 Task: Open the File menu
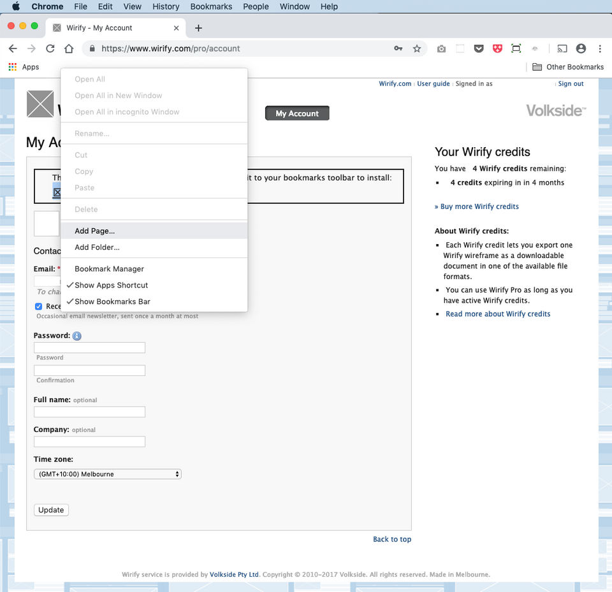click(x=80, y=6)
